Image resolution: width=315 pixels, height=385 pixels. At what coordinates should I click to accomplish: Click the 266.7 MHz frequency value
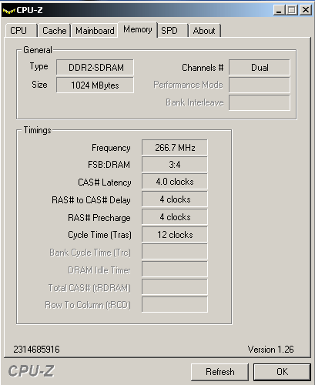(175, 148)
